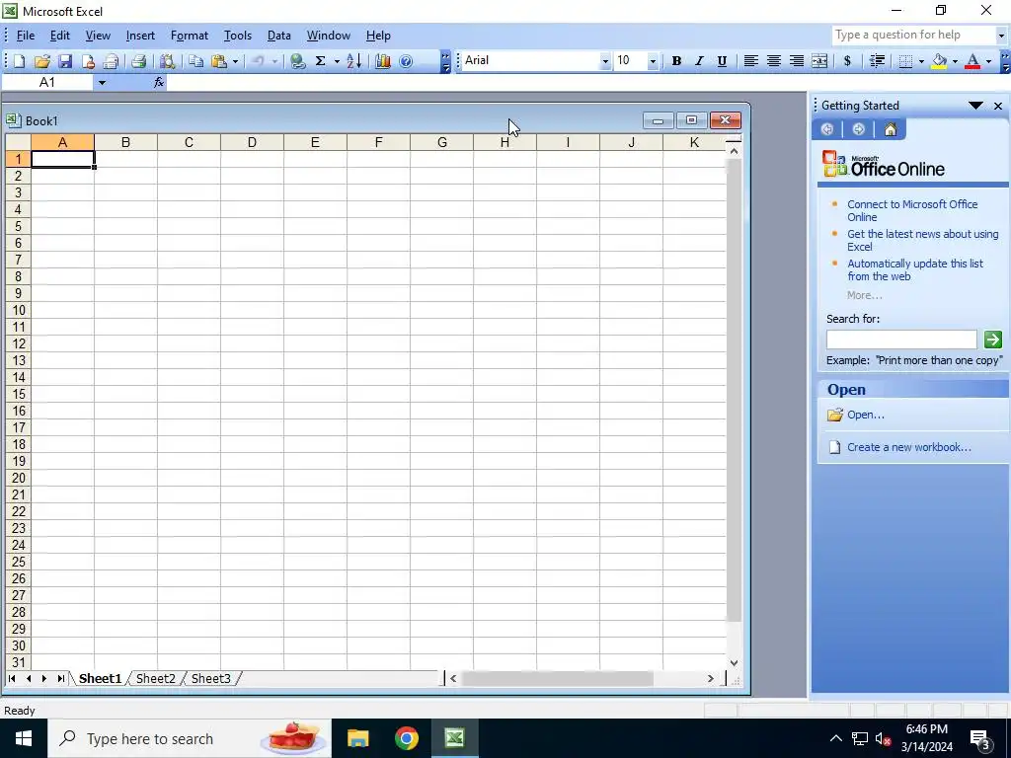Expand the Name Box dropdown arrow

pyautogui.click(x=102, y=83)
